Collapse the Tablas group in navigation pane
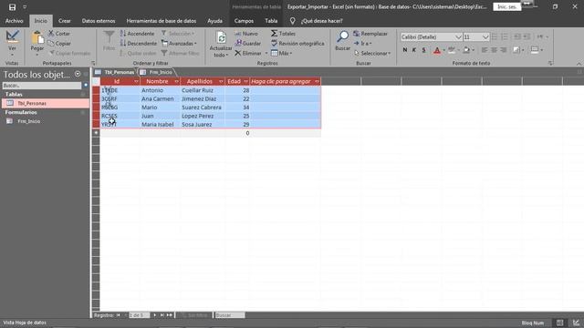This screenshot has height=328, width=584. click(83, 95)
